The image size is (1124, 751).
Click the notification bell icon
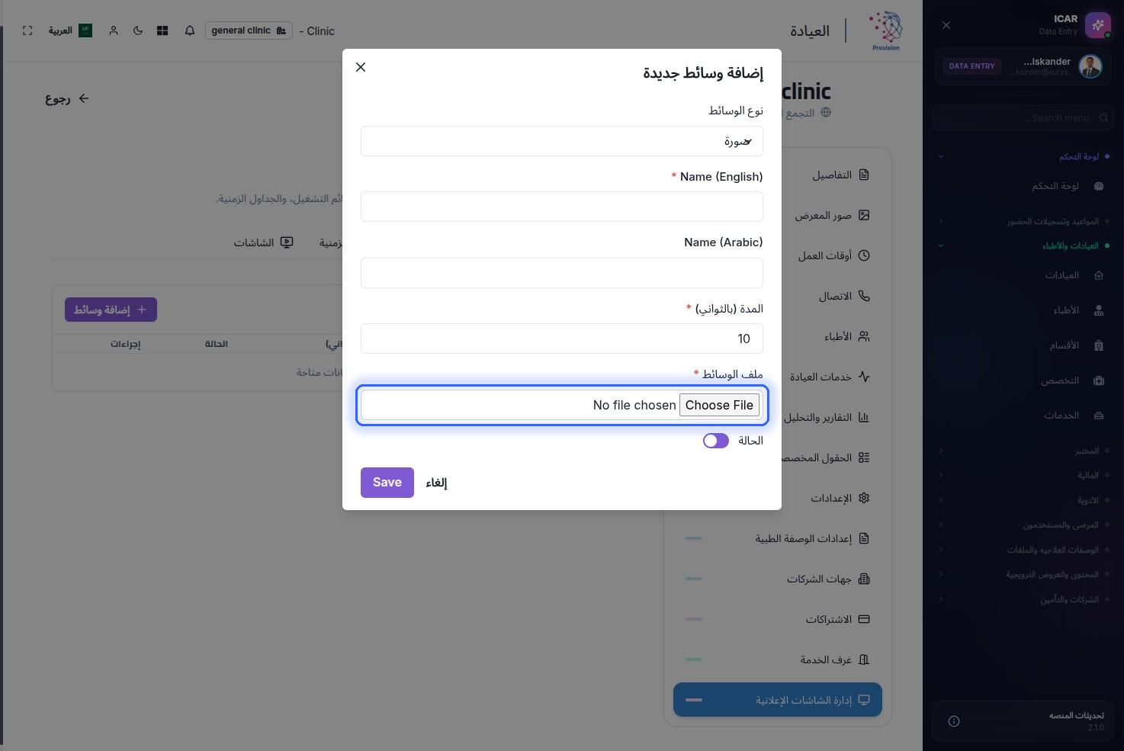coord(190,30)
